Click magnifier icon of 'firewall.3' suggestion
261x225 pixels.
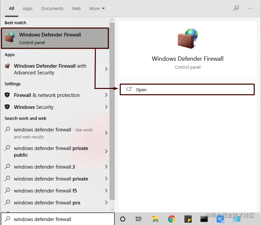pos(7,166)
